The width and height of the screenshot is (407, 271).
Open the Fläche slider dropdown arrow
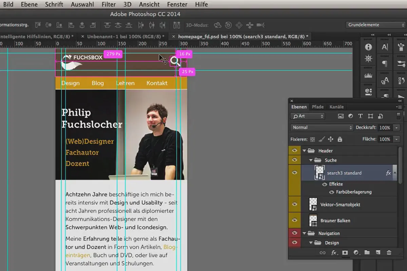396,139
